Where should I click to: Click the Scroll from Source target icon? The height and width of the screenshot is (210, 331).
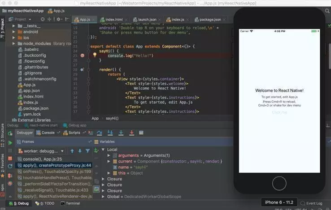pos(43,19)
